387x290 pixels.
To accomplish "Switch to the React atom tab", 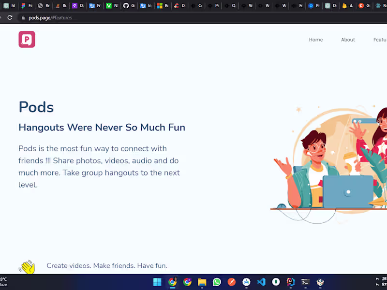I will 381,5.
